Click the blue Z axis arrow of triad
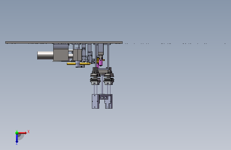This screenshot has height=150, width=231. [x=17, y=139]
